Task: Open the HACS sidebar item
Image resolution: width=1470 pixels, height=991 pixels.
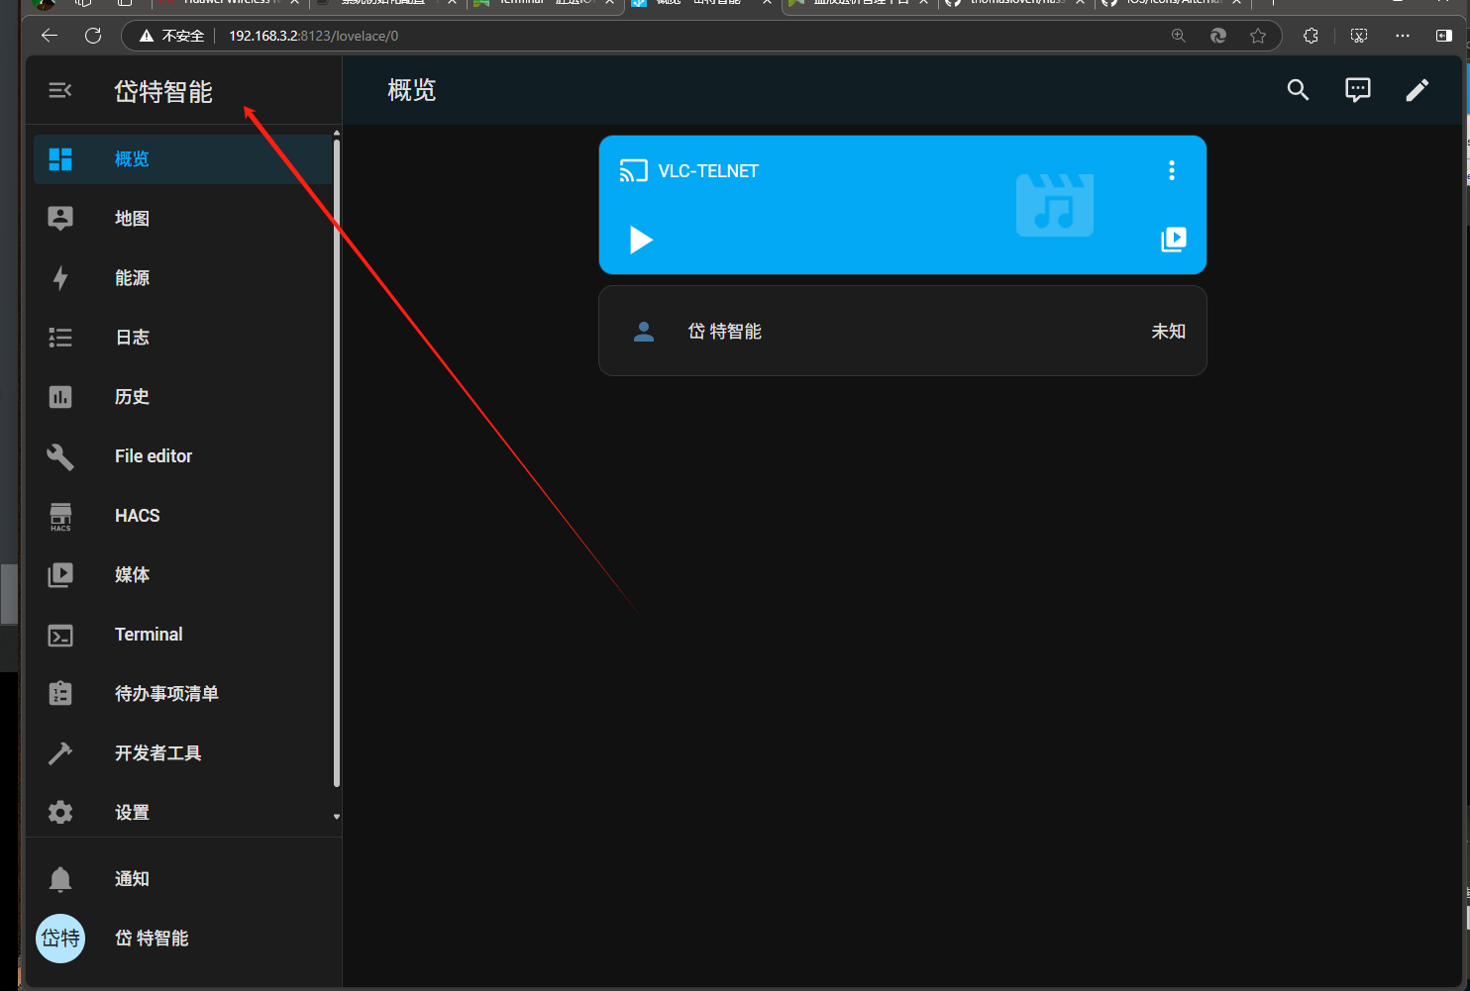Action: click(137, 516)
